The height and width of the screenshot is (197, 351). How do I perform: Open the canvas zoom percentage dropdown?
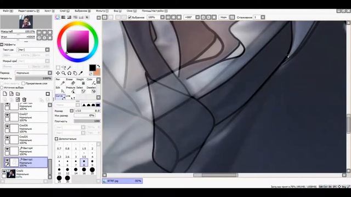(162, 17)
